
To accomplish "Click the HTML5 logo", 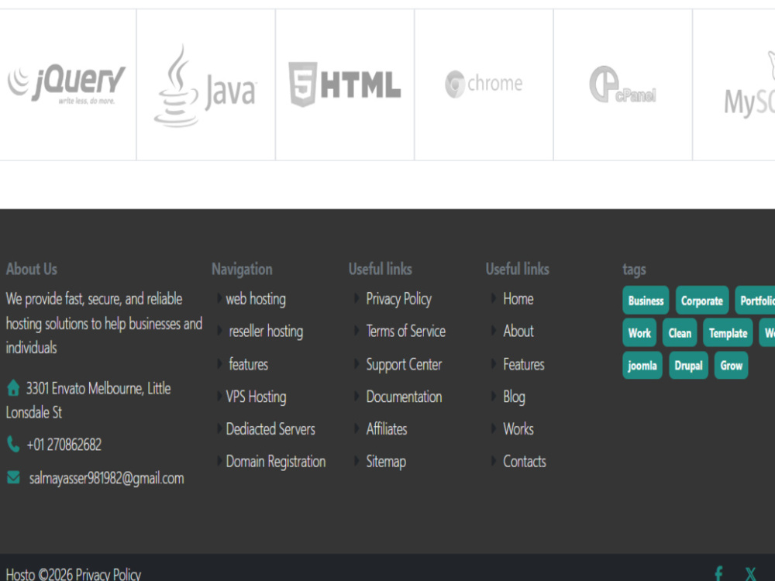I will click(345, 84).
